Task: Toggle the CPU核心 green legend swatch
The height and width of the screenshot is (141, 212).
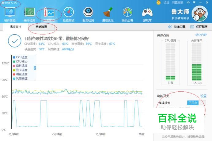Action: click(x=14, y=62)
